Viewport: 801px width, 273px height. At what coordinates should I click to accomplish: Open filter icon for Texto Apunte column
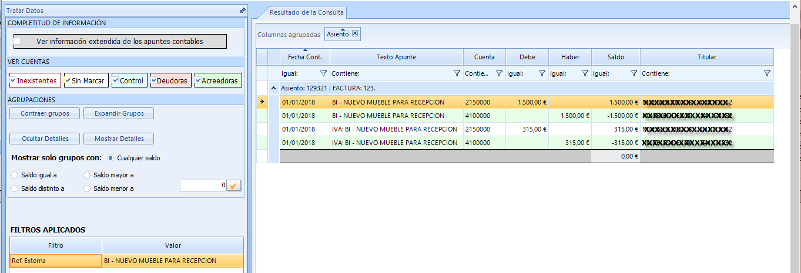[457, 74]
